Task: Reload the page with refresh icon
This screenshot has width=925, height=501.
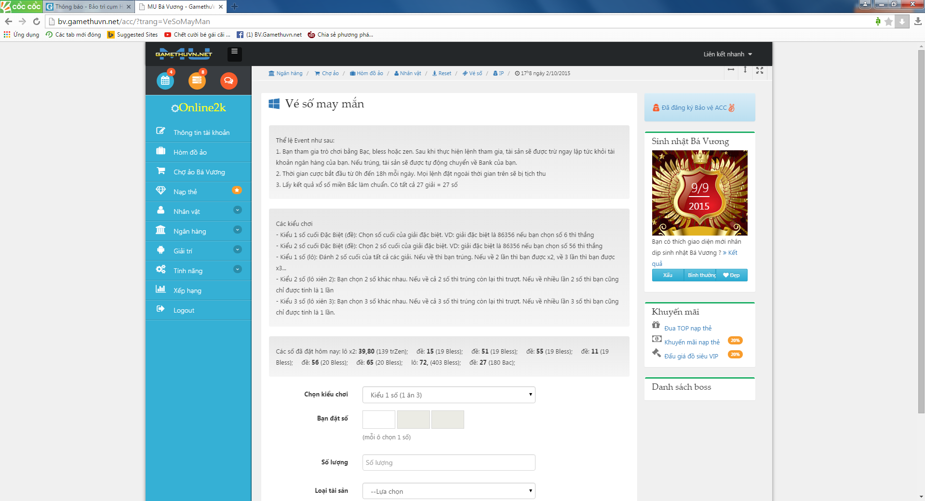Action: click(x=37, y=21)
